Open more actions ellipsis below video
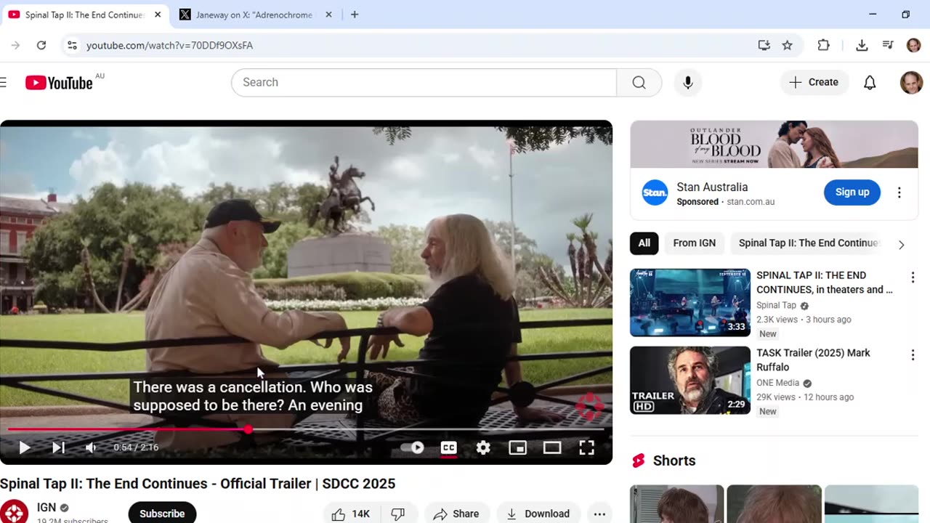 tap(599, 514)
